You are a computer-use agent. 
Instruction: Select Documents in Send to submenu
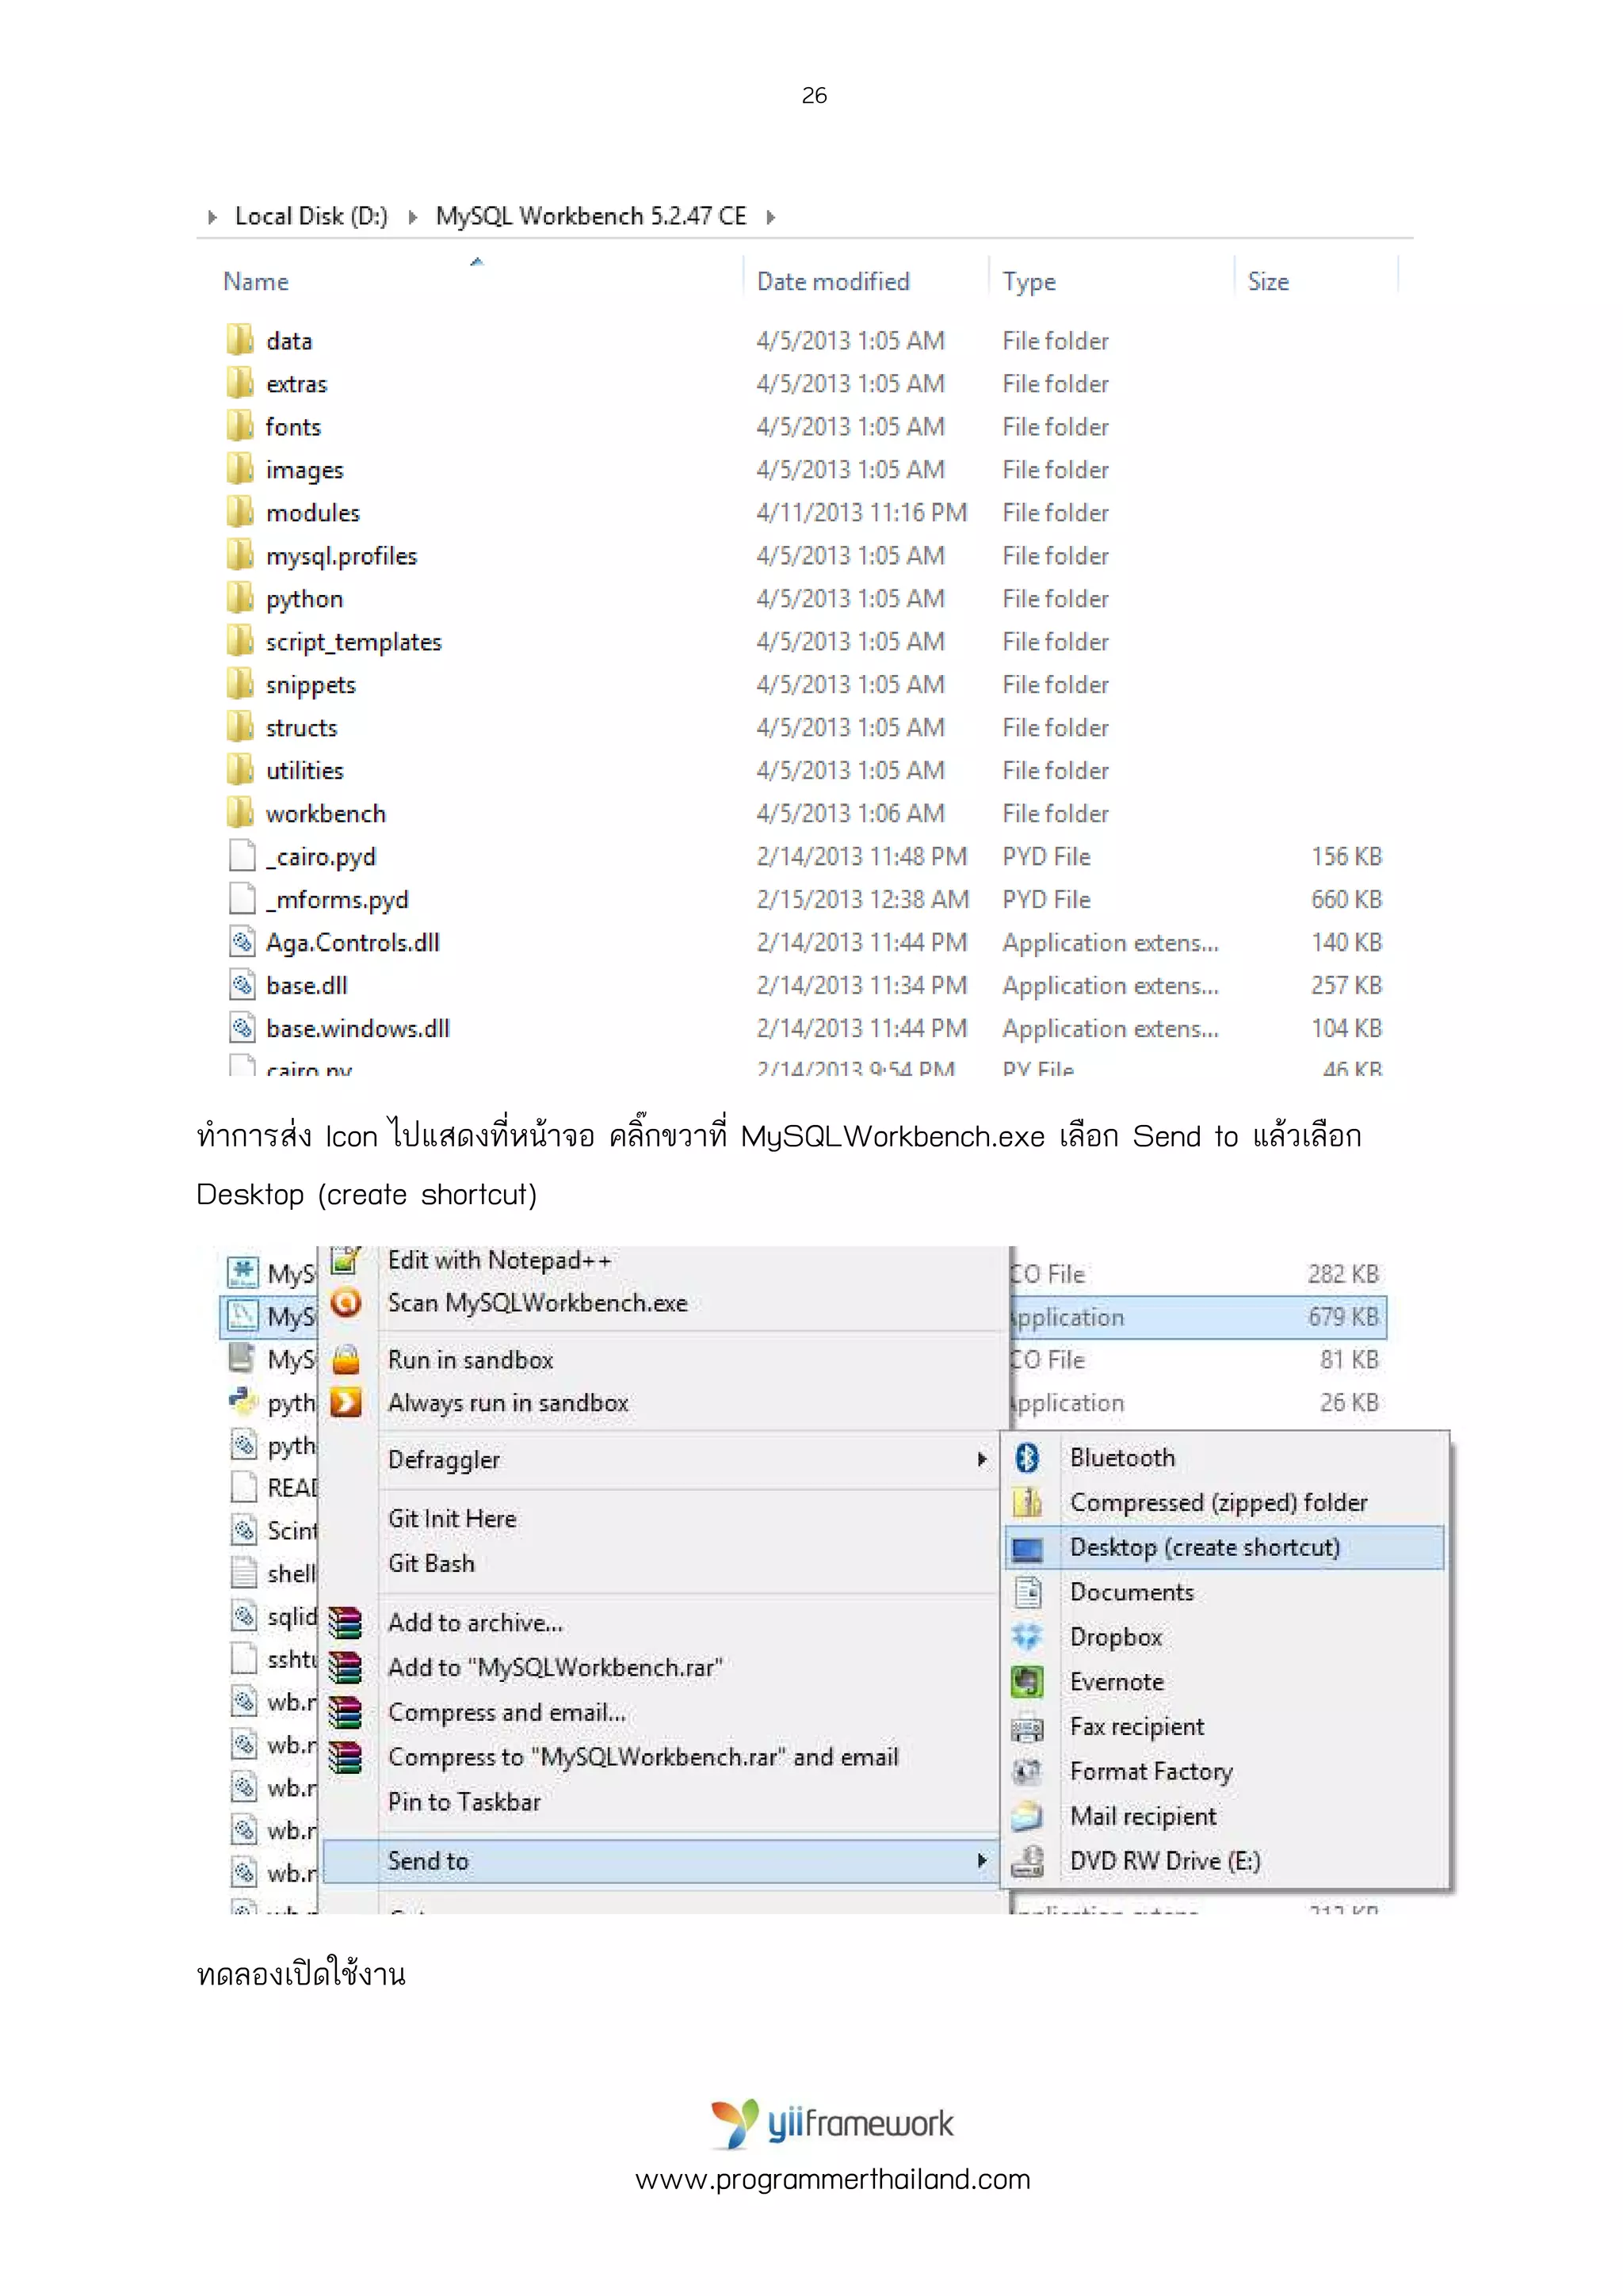click(x=1132, y=1592)
